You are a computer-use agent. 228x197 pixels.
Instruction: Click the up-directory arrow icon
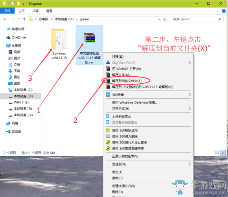(x=24, y=19)
